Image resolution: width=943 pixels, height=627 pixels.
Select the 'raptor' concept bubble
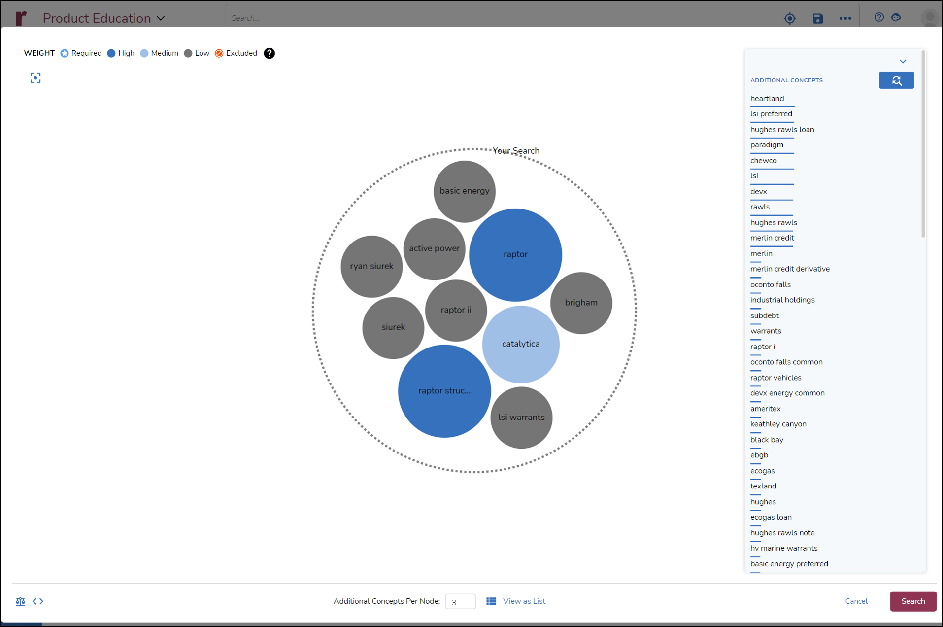coord(515,255)
